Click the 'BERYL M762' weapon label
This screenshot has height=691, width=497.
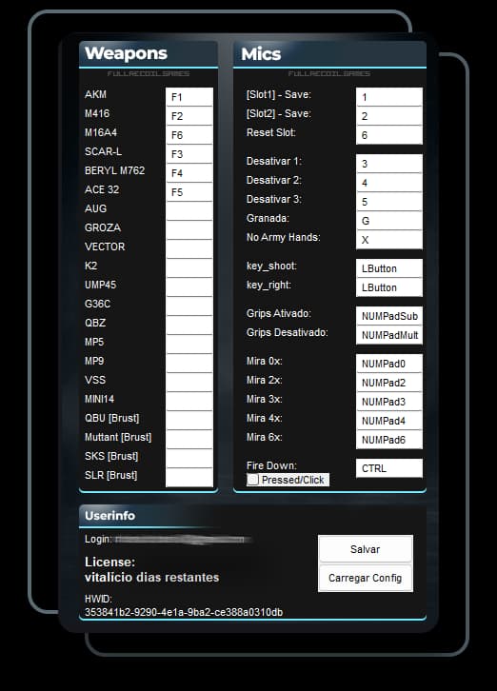pyautogui.click(x=114, y=170)
